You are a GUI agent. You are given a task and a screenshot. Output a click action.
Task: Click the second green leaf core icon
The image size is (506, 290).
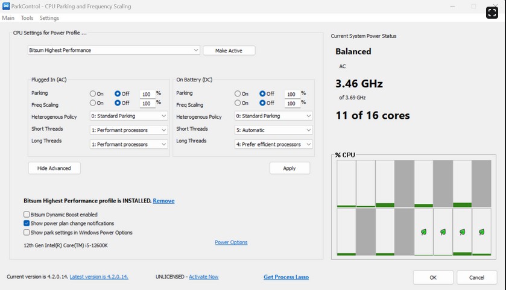click(443, 232)
